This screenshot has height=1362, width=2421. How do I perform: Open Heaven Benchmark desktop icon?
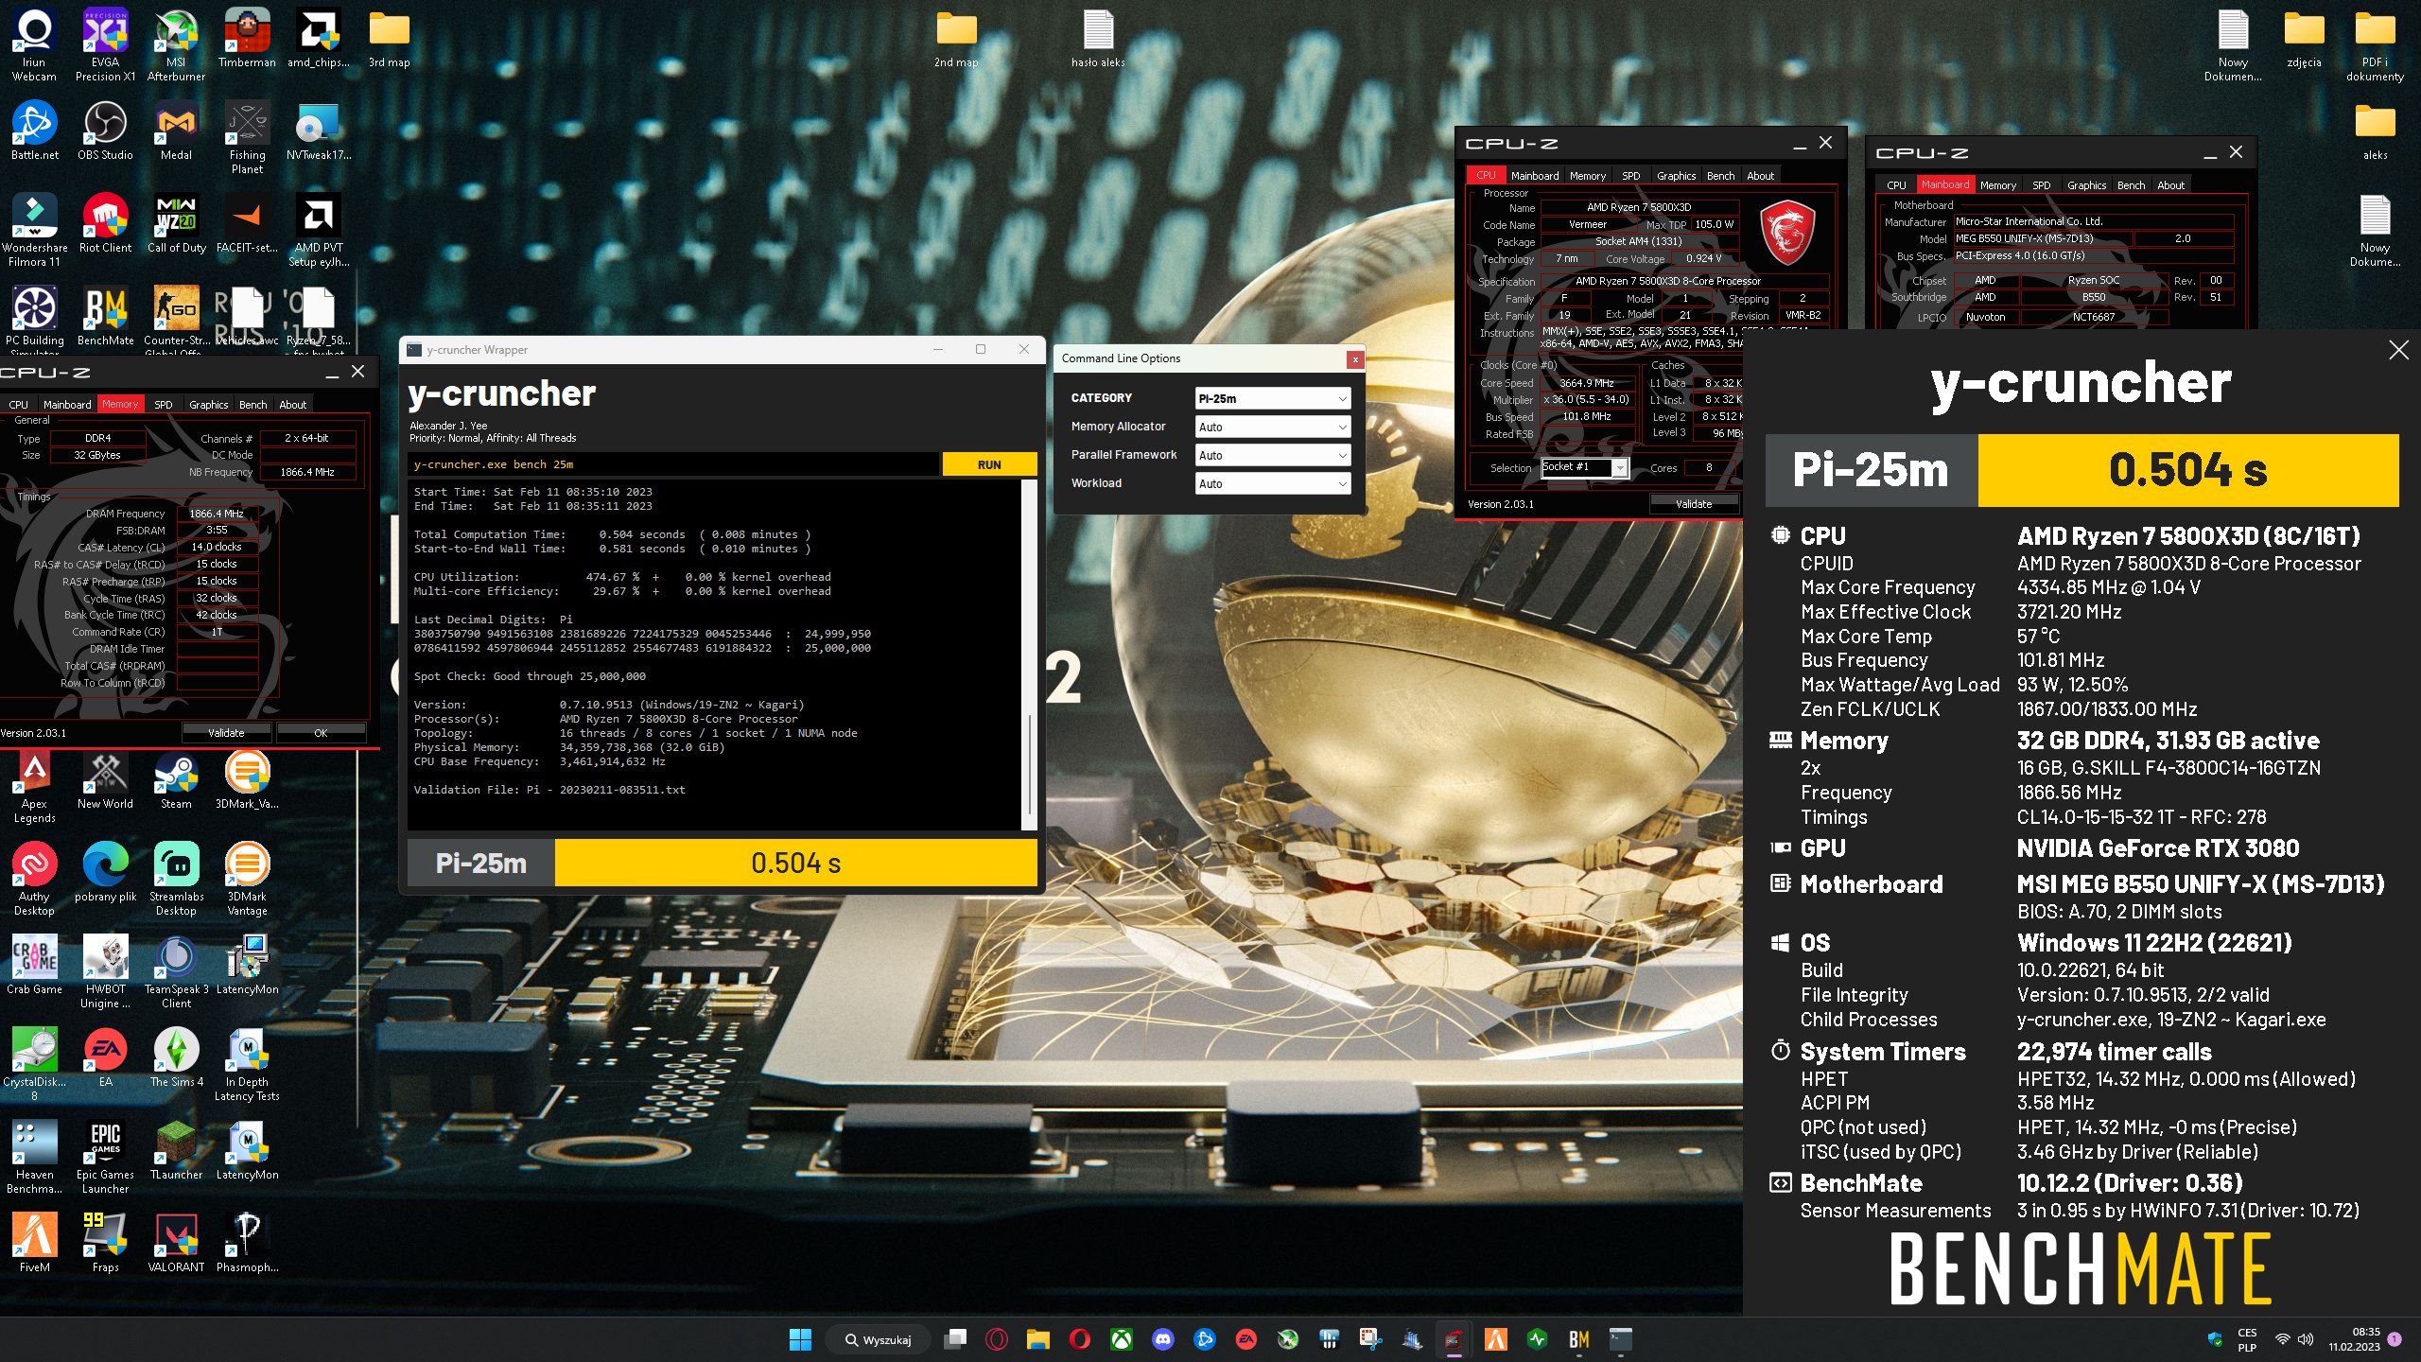point(34,1157)
